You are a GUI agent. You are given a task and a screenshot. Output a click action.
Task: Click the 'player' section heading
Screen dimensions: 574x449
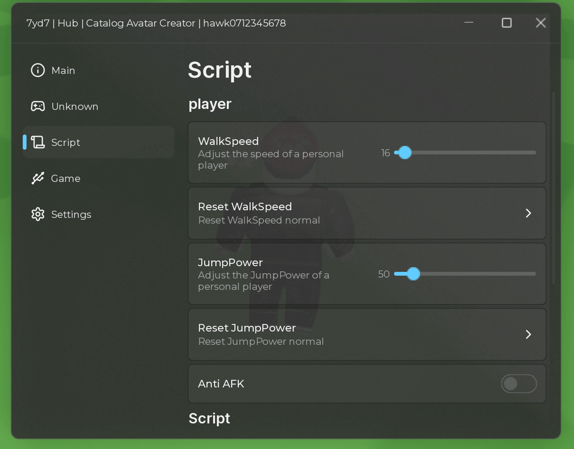(210, 104)
